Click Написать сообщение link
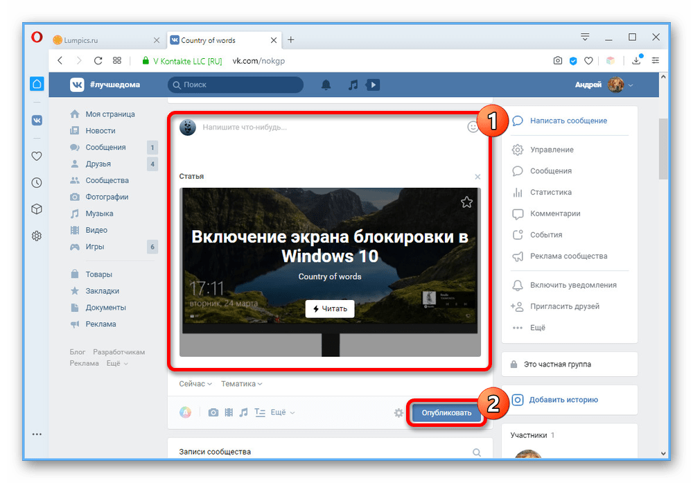Image resolution: width=693 pixels, height=483 pixels. [x=568, y=121]
